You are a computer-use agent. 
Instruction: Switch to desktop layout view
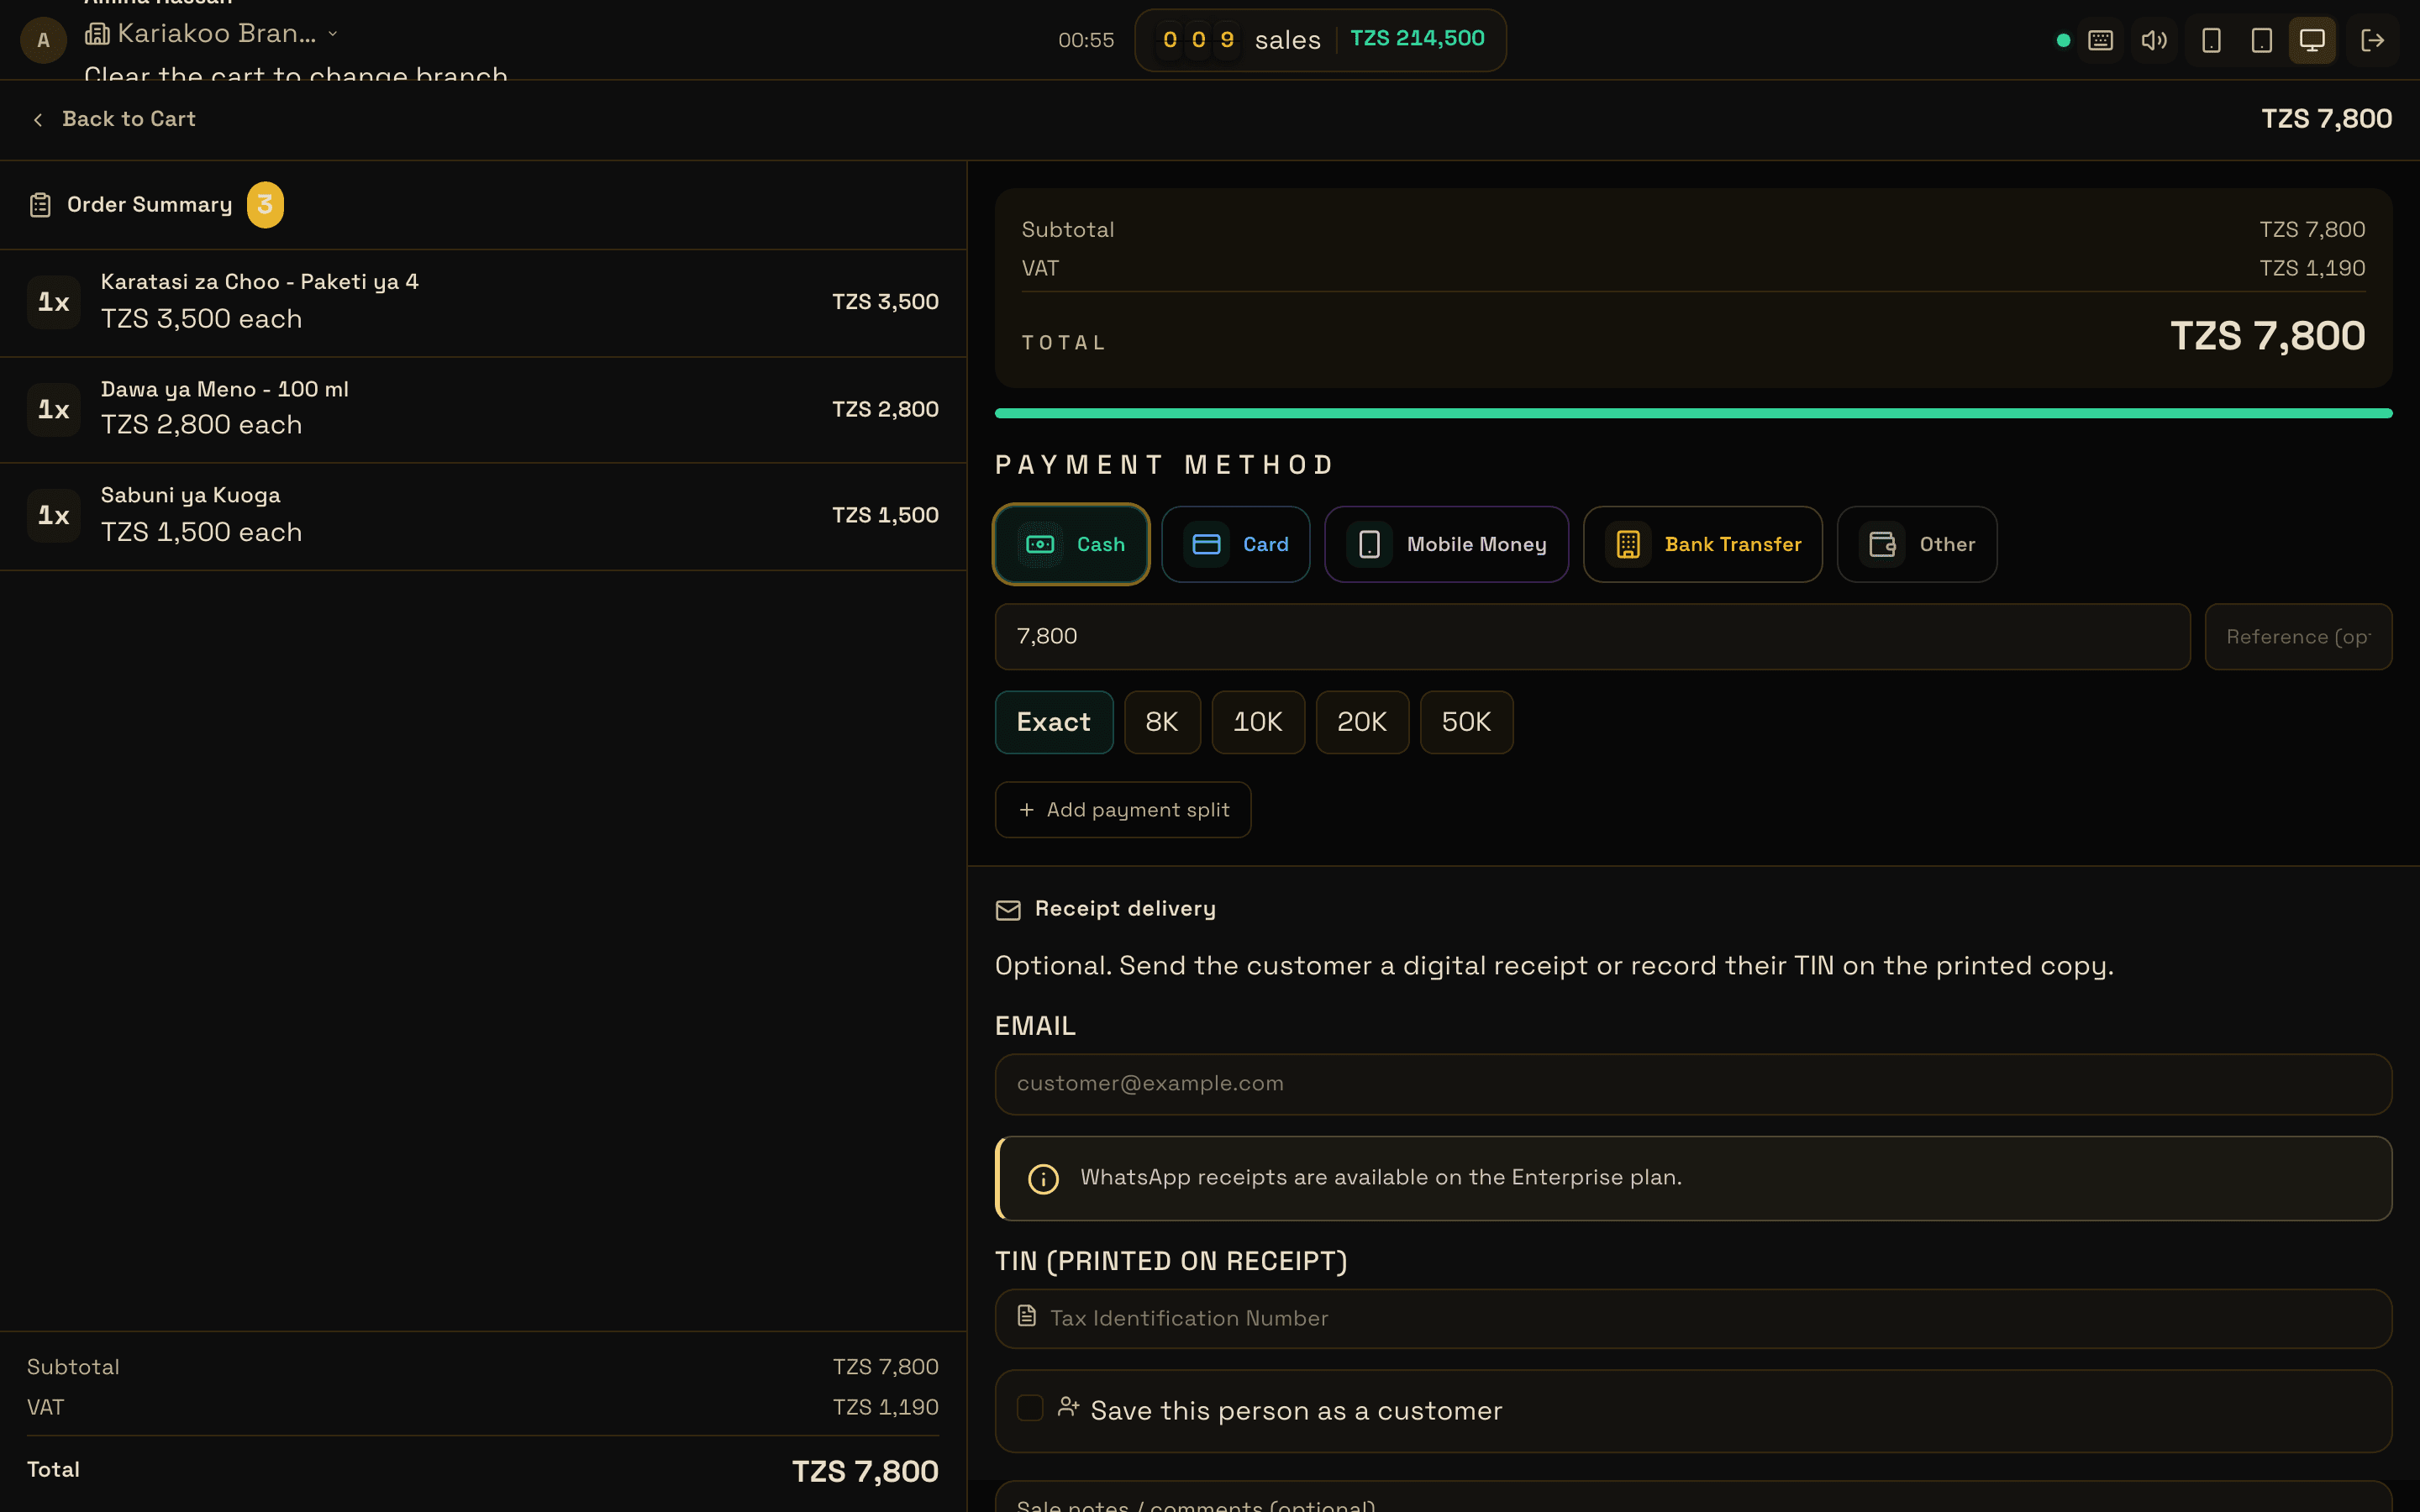pyautogui.click(x=2312, y=40)
